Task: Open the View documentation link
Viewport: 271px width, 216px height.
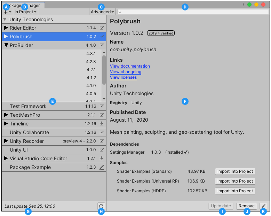Action: (x=130, y=66)
